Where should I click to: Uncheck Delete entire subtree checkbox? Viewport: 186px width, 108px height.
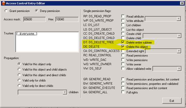point(123,42)
